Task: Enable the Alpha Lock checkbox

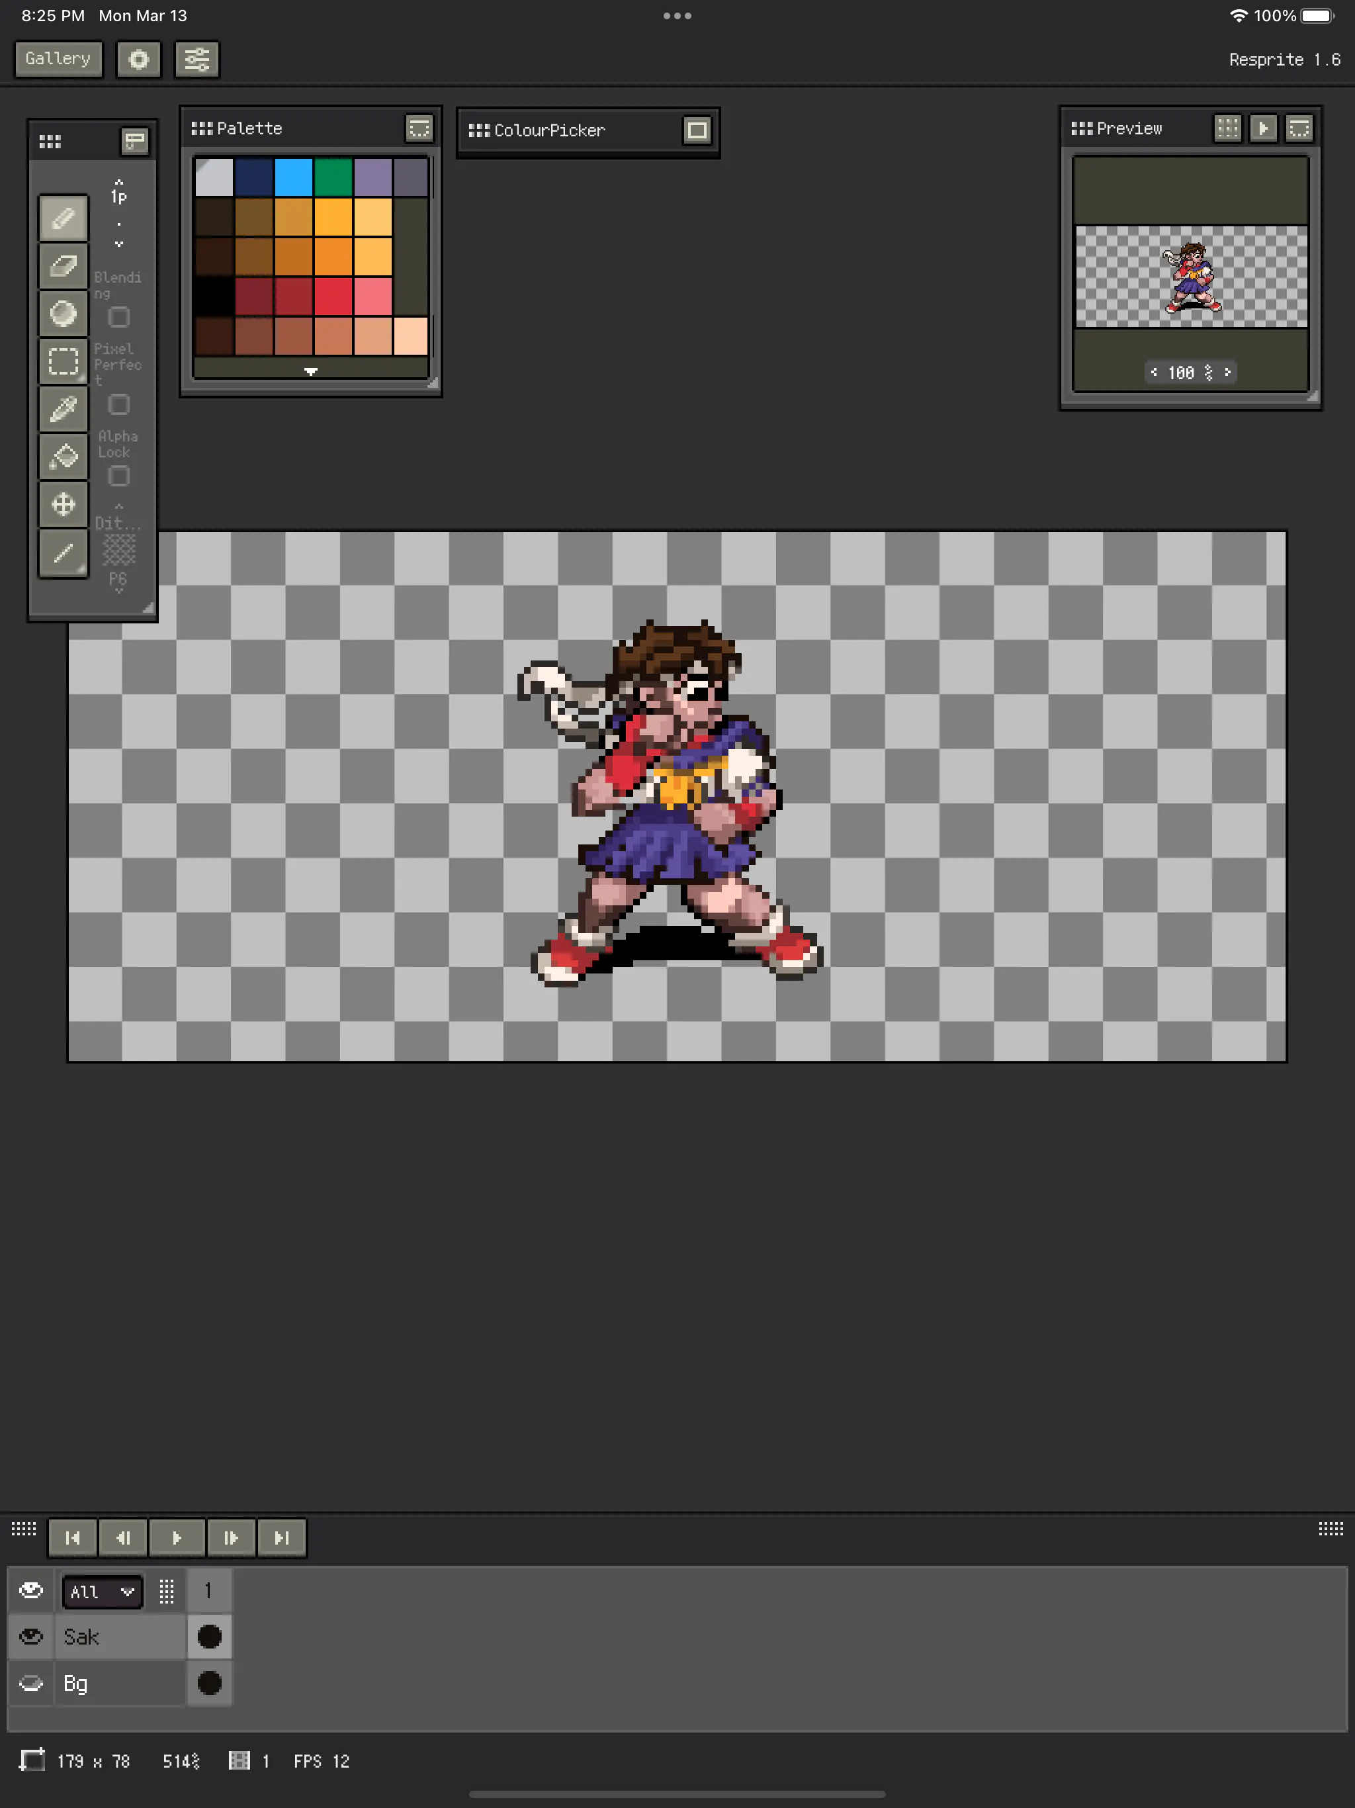Action: (119, 476)
